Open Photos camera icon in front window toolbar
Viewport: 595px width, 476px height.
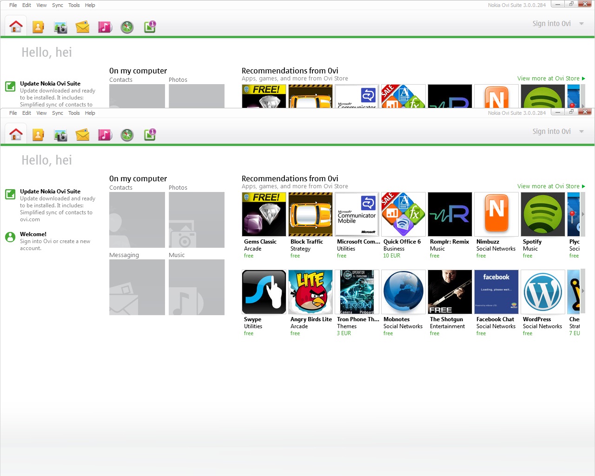[60, 135]
